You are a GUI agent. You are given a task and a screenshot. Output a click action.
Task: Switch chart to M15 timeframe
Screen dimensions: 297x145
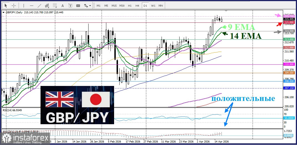click(114, 6)
